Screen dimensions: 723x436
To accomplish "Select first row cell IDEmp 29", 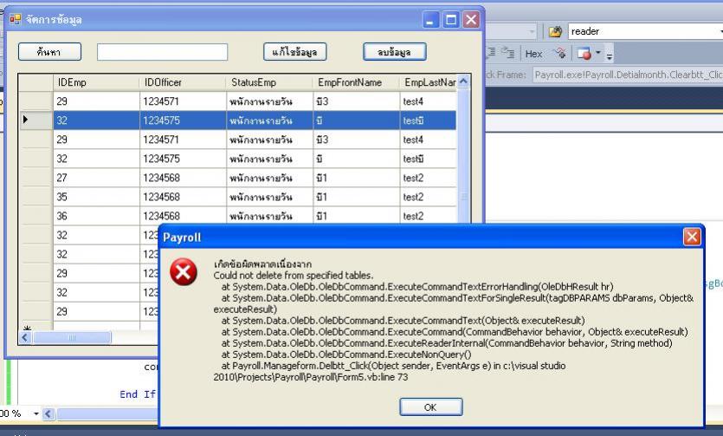I will pyautogui.click(x=96, y=101).
